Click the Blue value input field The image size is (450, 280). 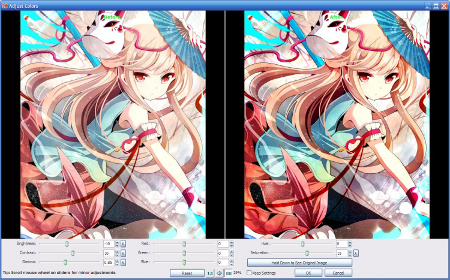(223, 262)
